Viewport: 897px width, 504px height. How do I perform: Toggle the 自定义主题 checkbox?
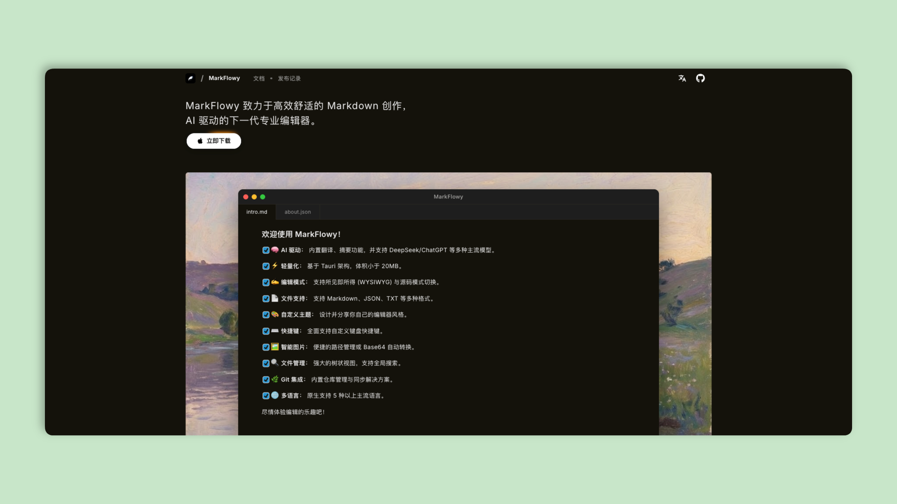point(266,315)
